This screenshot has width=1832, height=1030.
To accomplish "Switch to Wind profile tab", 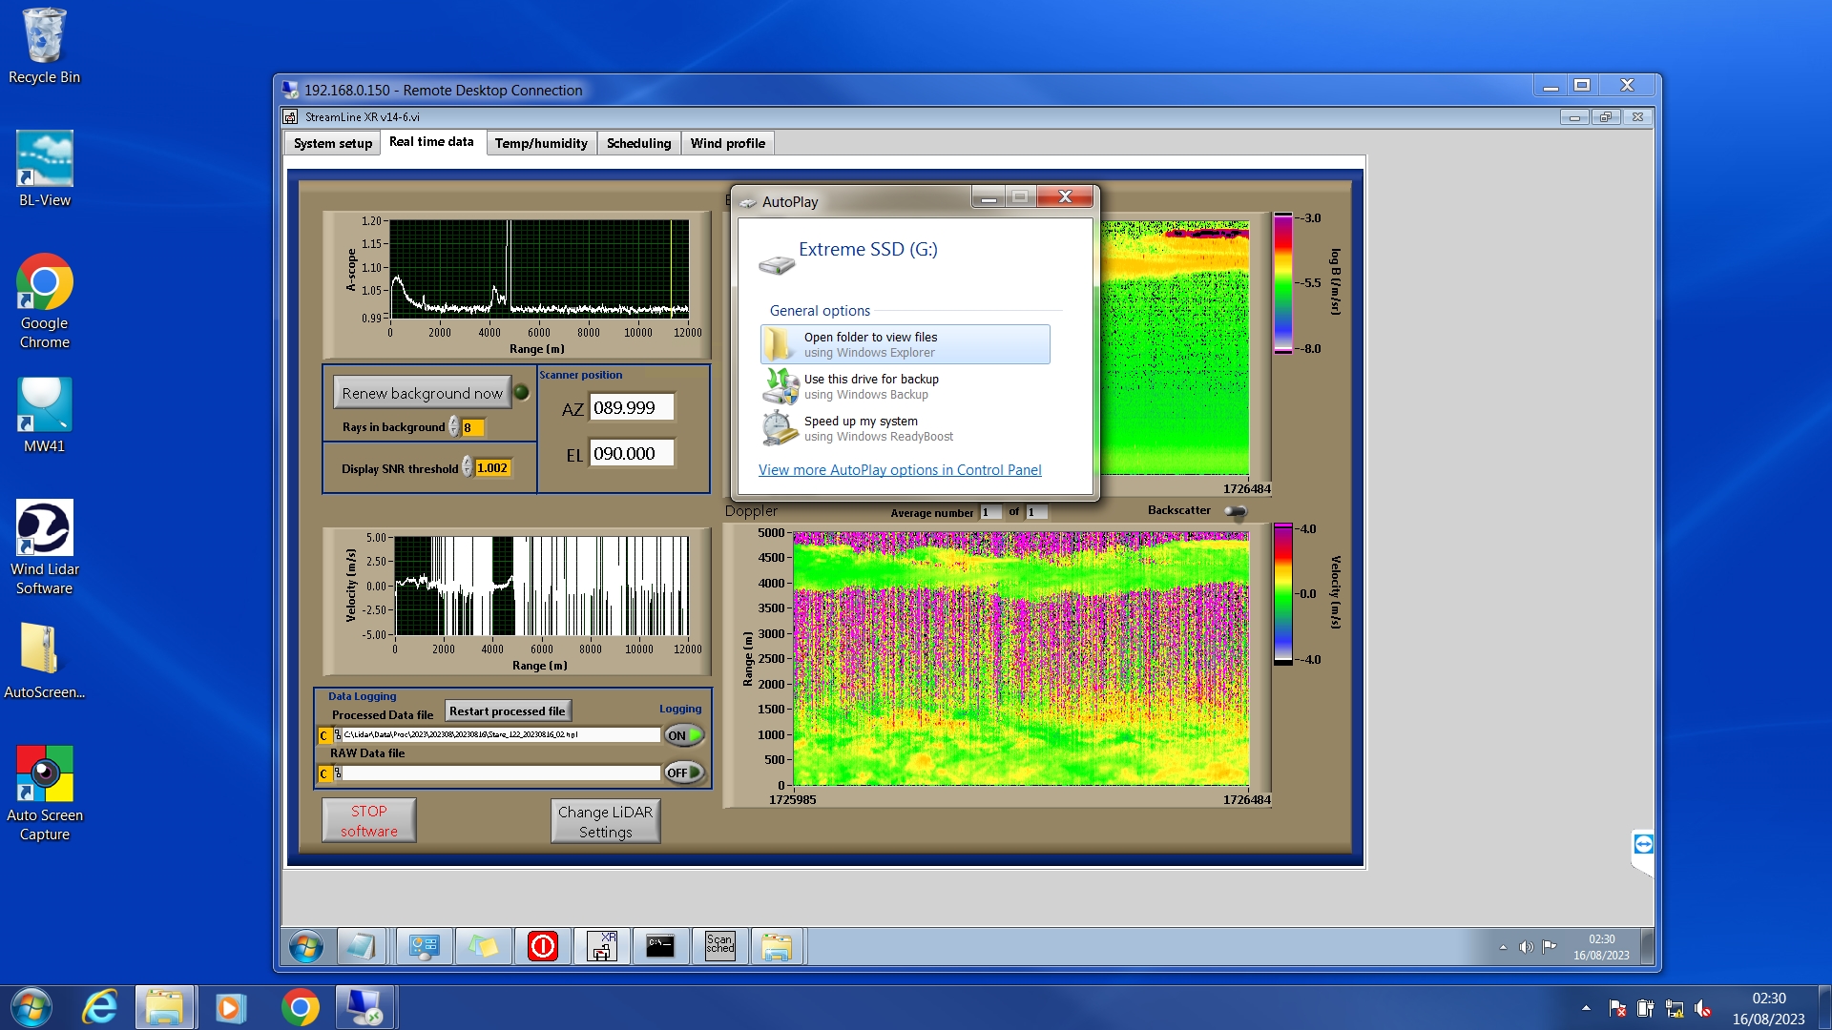I will [727, 143].
